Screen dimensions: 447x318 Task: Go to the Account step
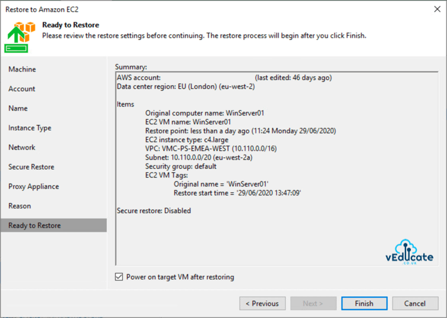click(x=22, y=89)
